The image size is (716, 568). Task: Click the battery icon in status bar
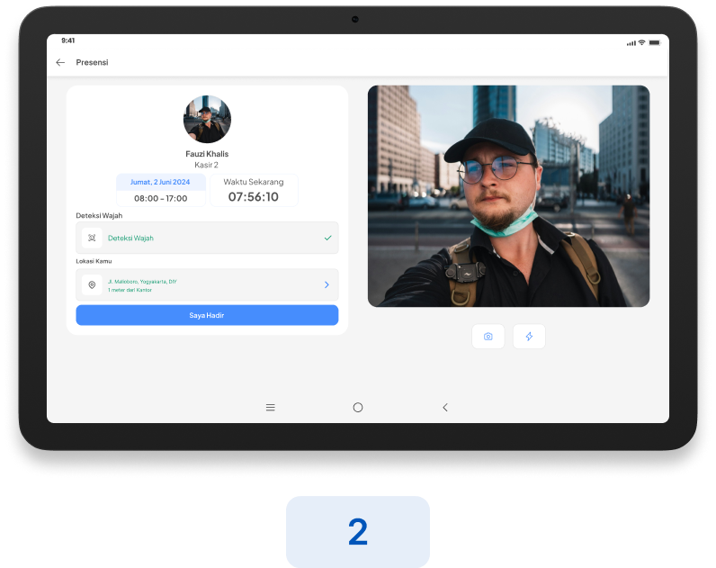pos(655,42)
